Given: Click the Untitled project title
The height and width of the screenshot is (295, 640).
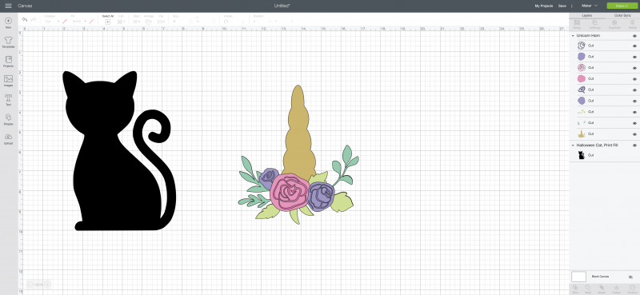Looking at the screenshot, I should click(282, 6).
